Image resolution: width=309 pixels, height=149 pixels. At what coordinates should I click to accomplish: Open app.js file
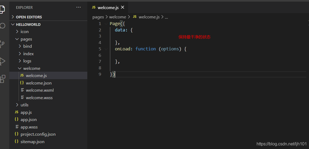tap(48, 112)
